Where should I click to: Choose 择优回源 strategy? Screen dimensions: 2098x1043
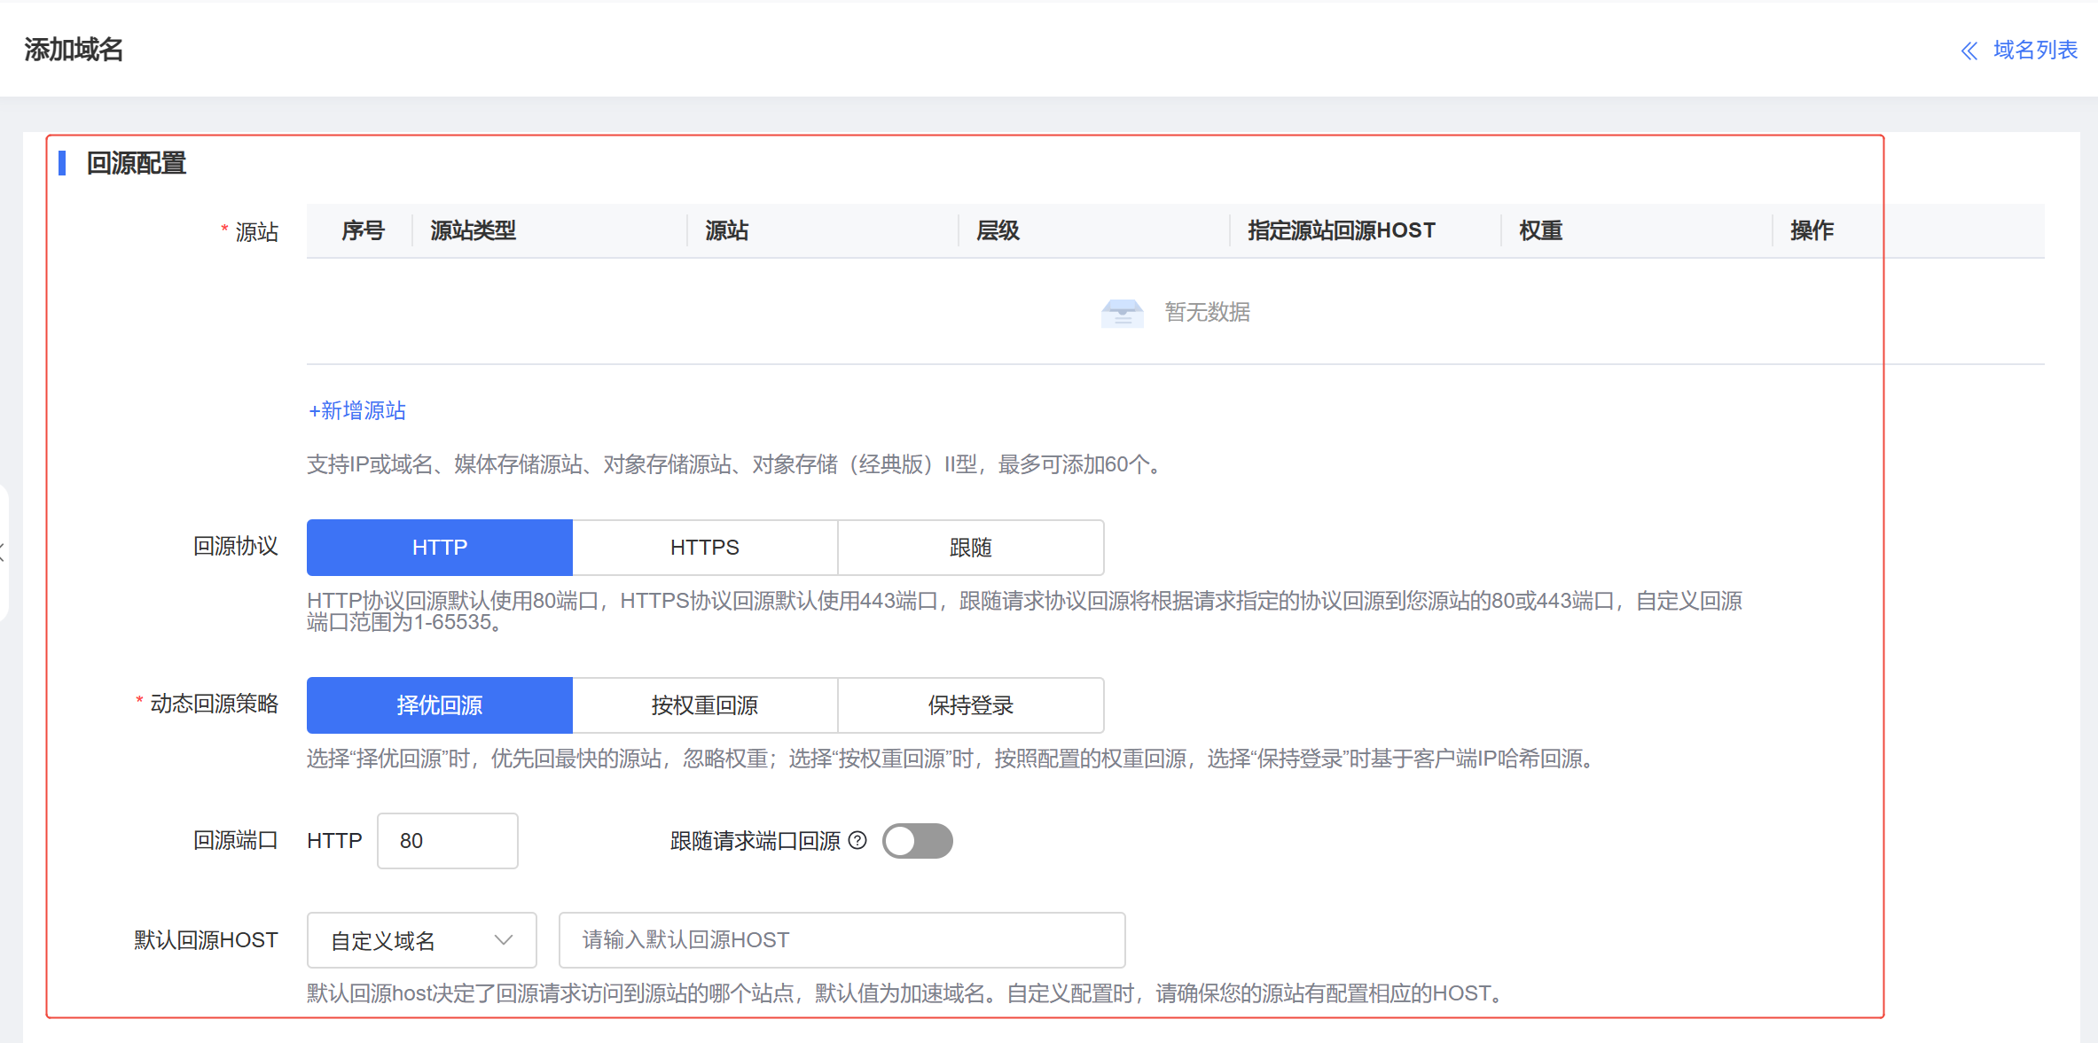[x=439, y=705]
